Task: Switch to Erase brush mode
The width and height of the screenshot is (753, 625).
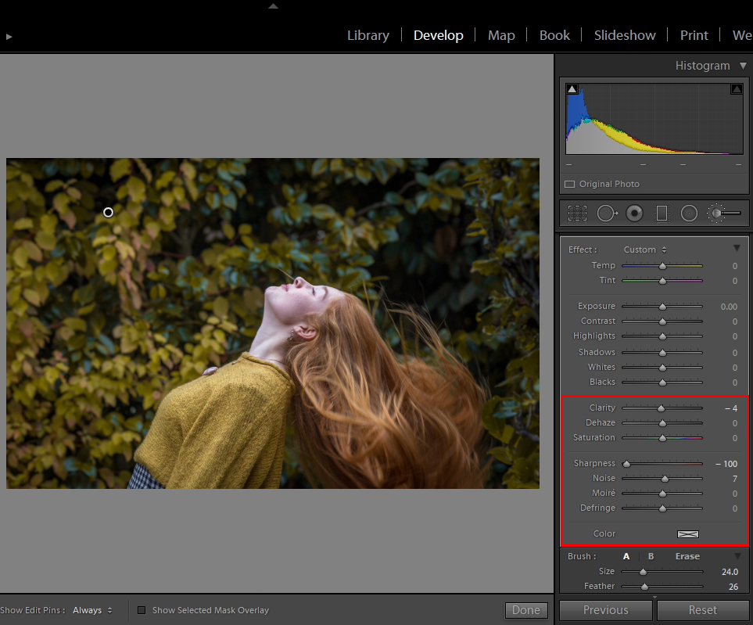Action: tap(687, 556)
